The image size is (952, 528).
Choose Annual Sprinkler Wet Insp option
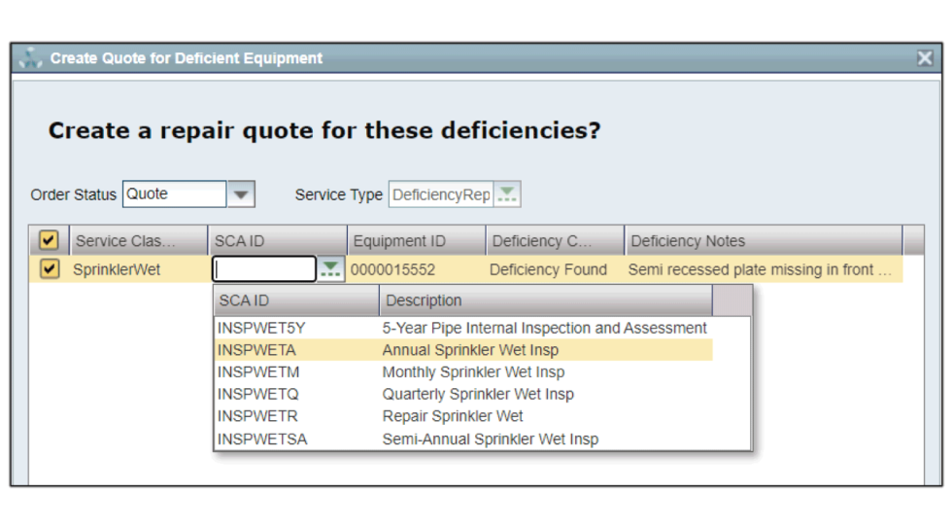pyautogui.click(x=470, y=350)
